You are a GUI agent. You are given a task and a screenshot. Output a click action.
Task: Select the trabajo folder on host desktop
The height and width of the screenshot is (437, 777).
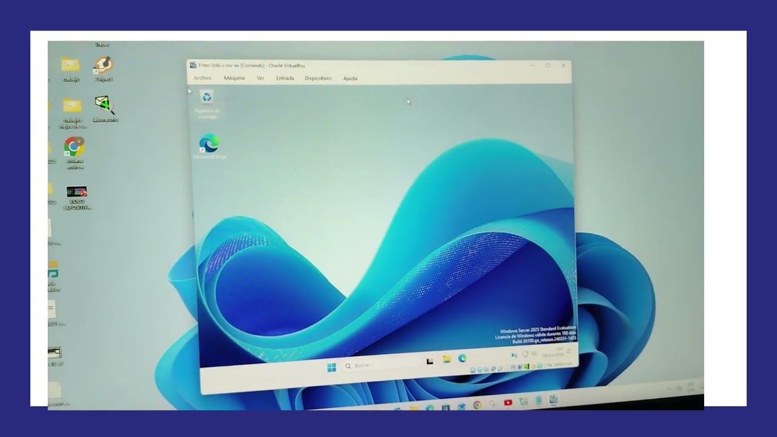coord(70,70)
